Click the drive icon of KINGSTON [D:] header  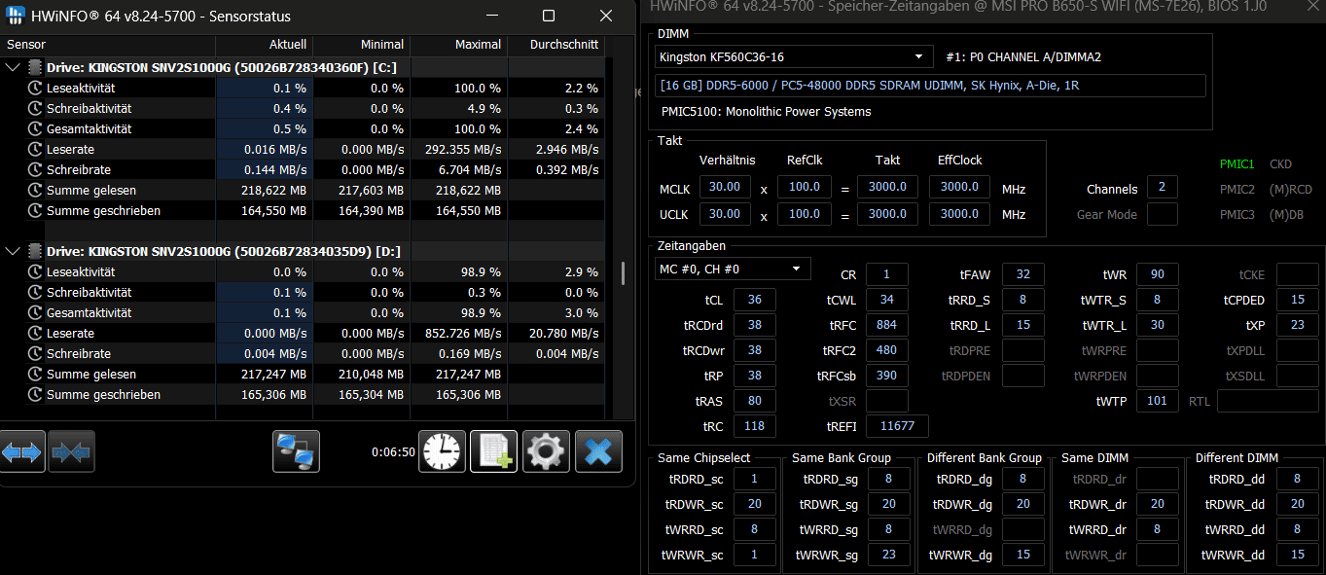pos(35,251)
